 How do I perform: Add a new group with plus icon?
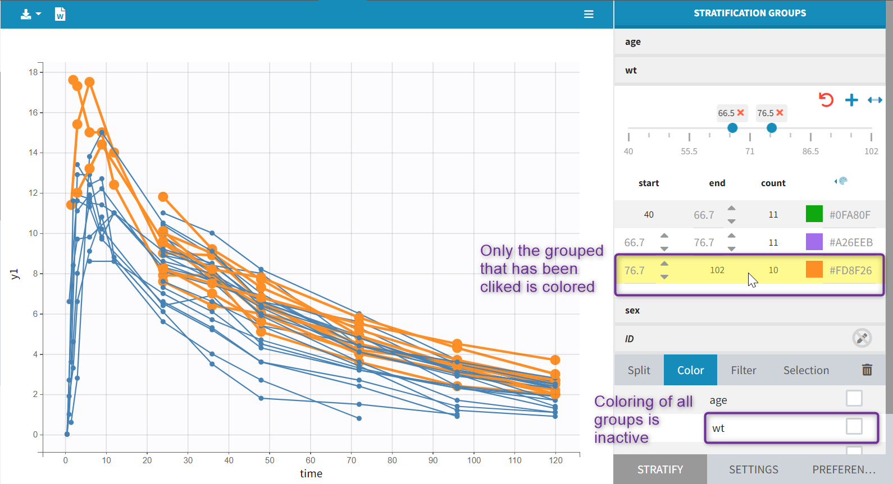[851, 100]
